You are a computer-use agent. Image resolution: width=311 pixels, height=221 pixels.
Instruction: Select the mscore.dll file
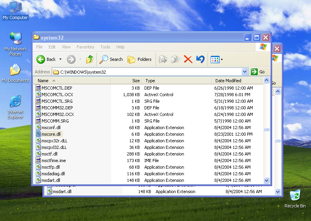click(x=51, y=134)
